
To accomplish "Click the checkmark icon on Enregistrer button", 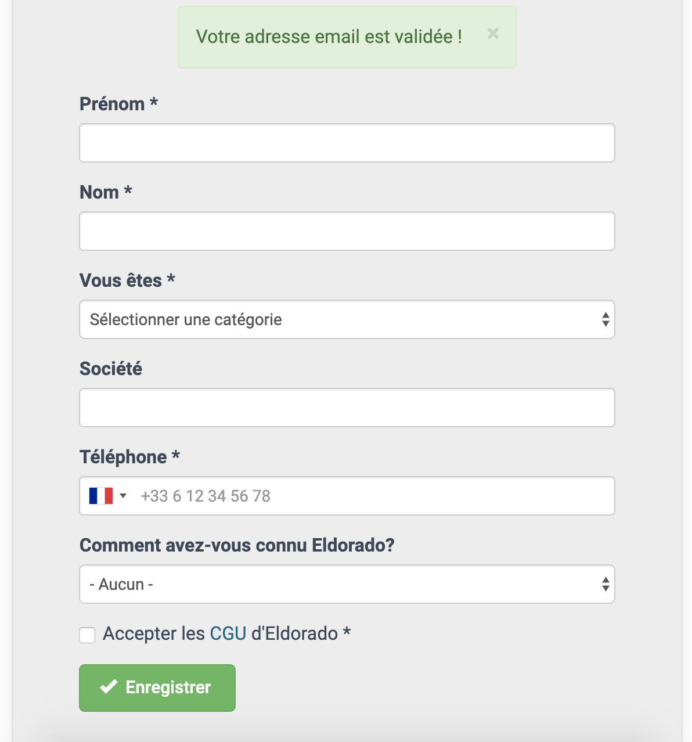I will point(109,687).
